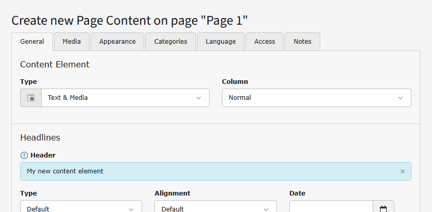Open the Column dropdown showing Normal
The image size is (432, 212).
317,98
